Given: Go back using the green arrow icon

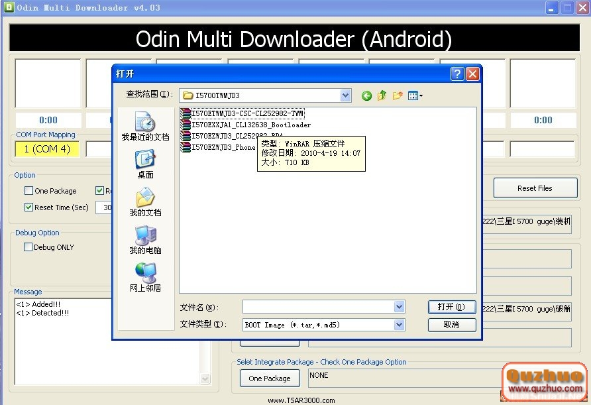Looking at the screenshot, I should pyautogui.click(x=366, y=96).
